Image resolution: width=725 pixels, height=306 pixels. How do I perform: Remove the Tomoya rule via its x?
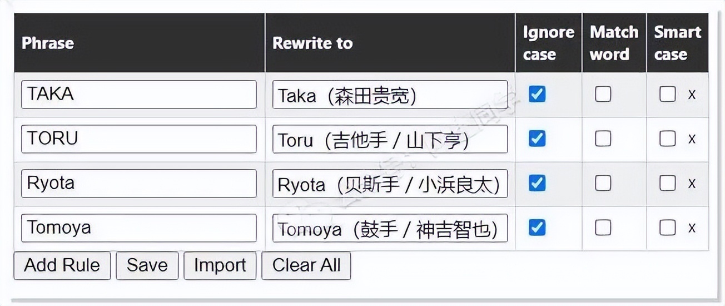click(692, 228)
